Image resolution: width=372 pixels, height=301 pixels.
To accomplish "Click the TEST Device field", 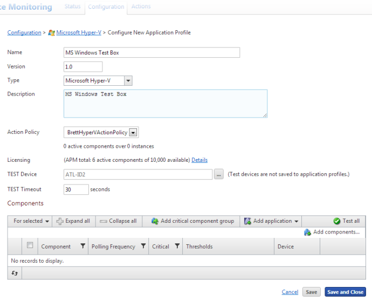I will (x=138, y=174).
